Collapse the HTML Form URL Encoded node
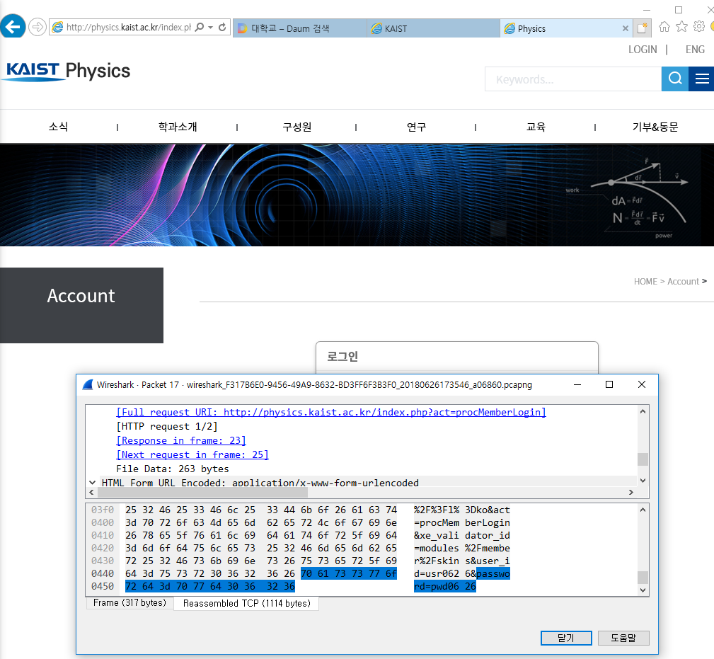This screenshot has width=714, height=659. tap(93, 482)
